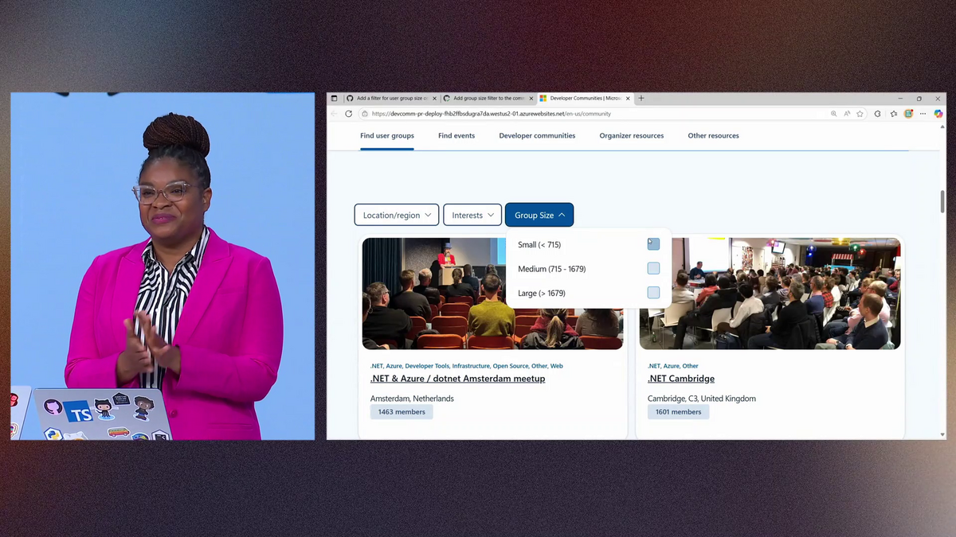Click the browser Back arrow

pos(335,114)
